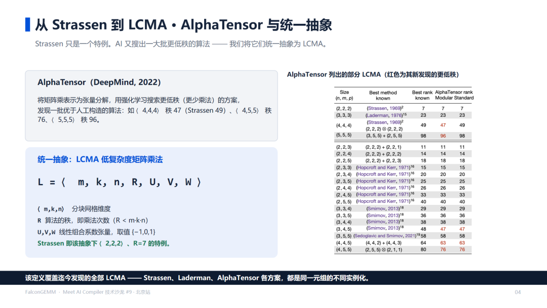The image size is (547, 308).
Task: Click the best rank value 98 in the (5,5,5) row
Action: tap(423, 136)
